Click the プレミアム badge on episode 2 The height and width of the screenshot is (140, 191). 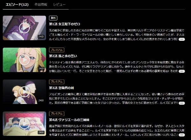coord(57,50)
